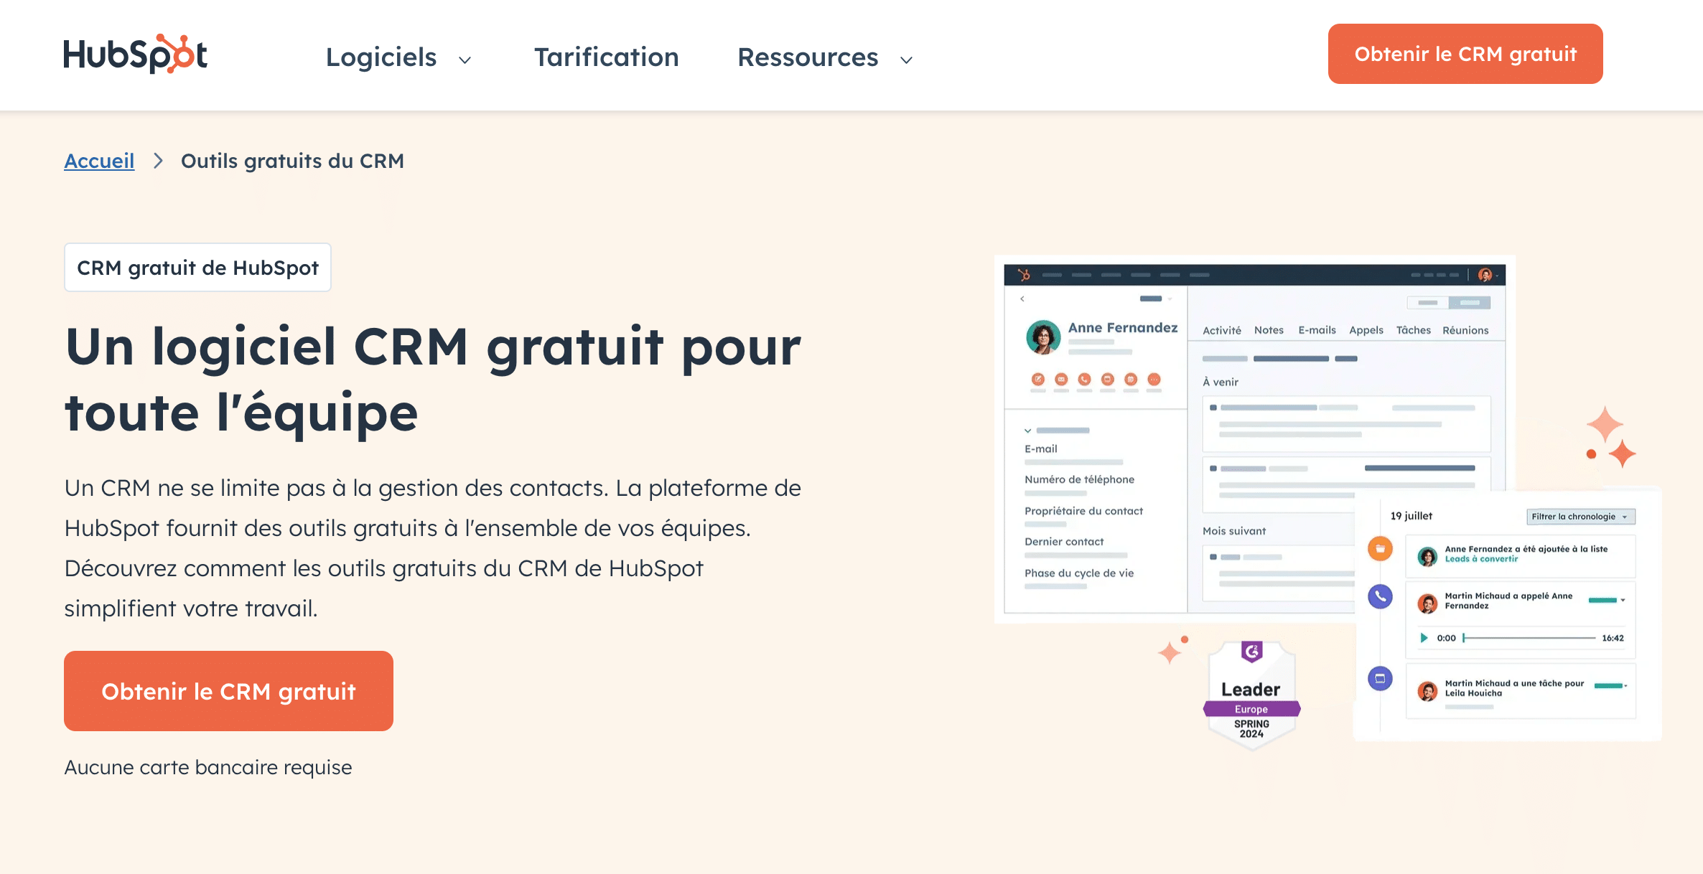Click the À venir section label
Screen dimensions: 1703x874
coord(1221,382)
